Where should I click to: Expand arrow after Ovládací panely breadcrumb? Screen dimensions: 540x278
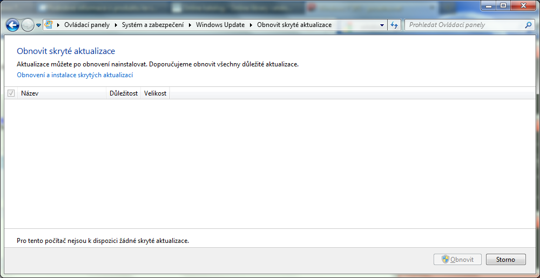click(116, 25)
